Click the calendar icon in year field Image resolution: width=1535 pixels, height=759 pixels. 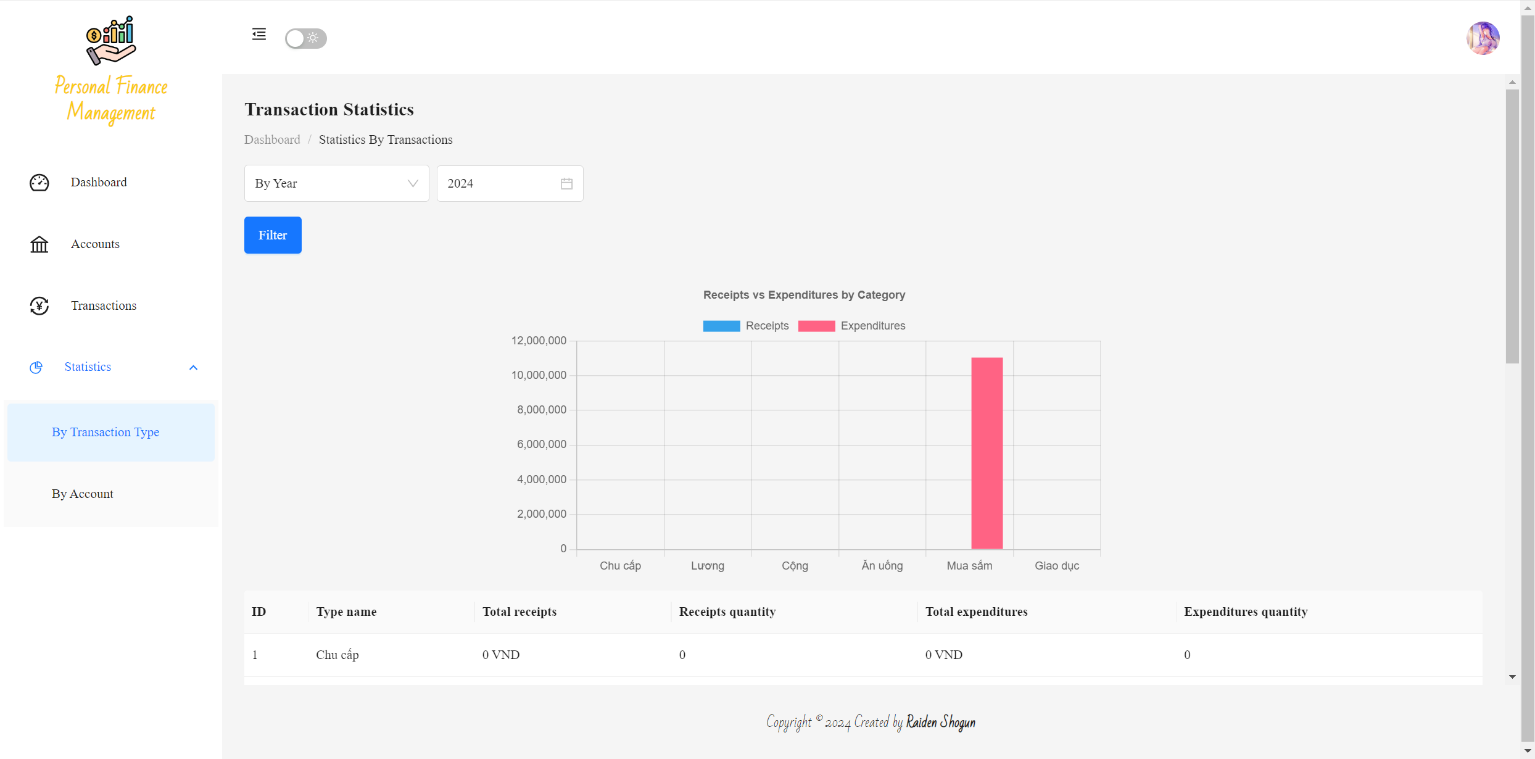pos(566,184)
